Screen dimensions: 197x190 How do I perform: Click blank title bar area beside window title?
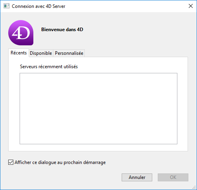pos(126,6)
